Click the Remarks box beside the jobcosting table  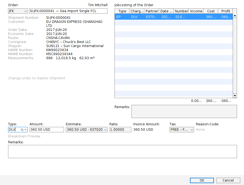[184, 111]
